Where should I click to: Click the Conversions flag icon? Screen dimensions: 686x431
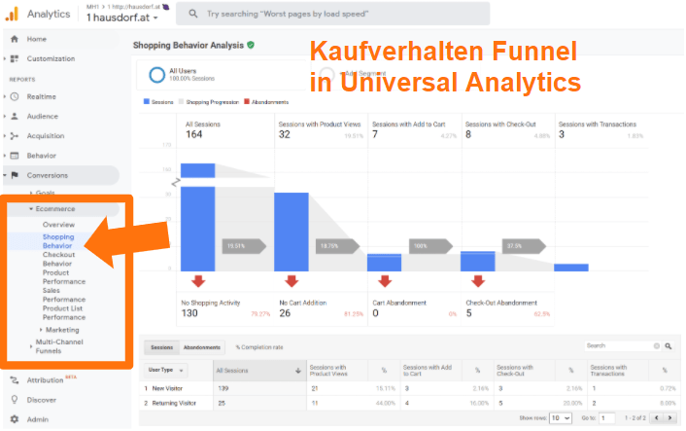pyautogui.click(x=15, y=175)
